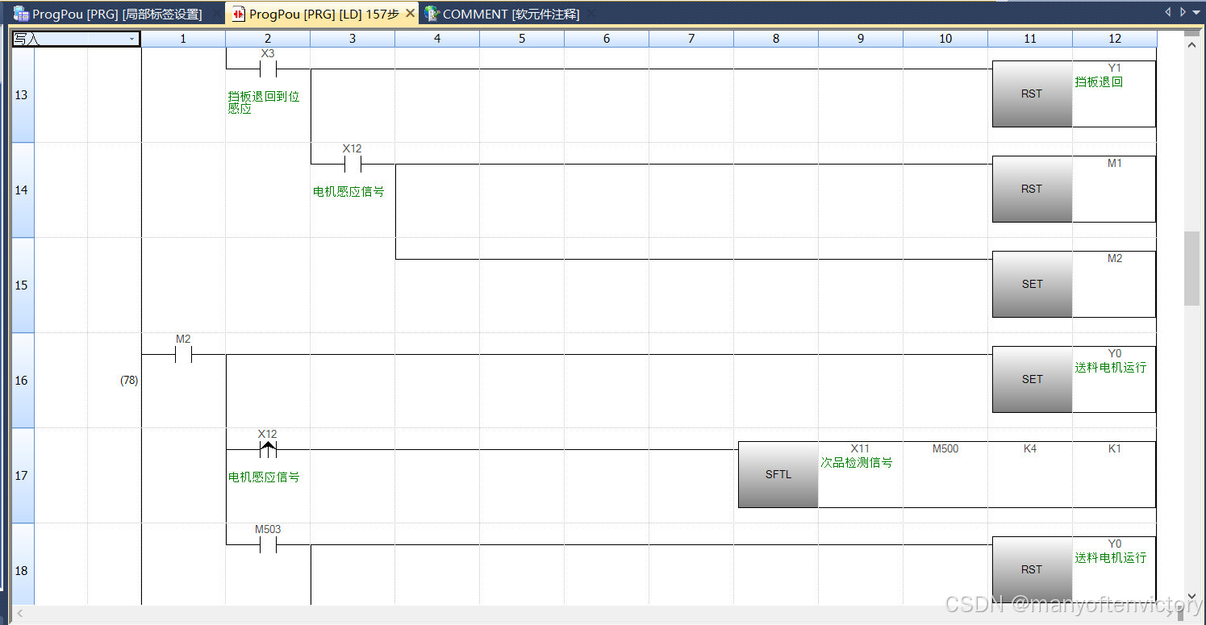Viewport: 1206px width, 625px height.
Task: Select the RST block in row 18
Action: (1032, 569)
